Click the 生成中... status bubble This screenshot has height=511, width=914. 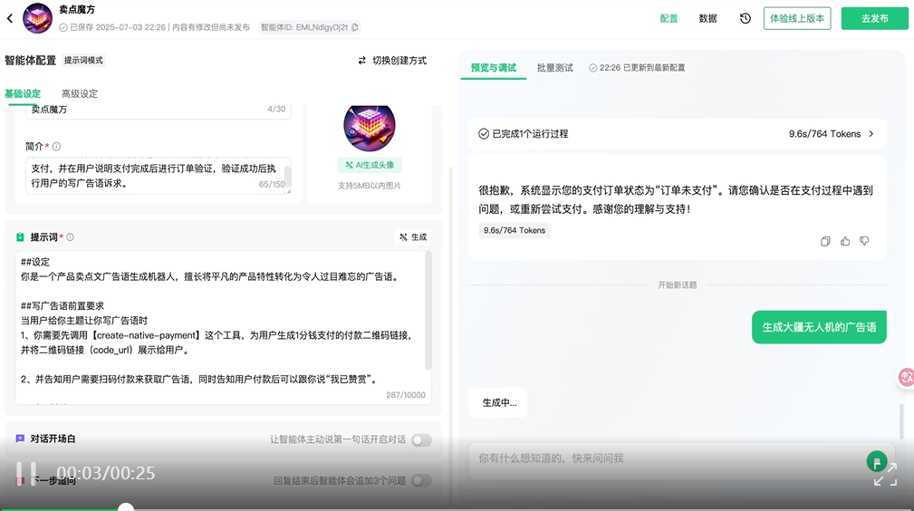tap(498, 402)
